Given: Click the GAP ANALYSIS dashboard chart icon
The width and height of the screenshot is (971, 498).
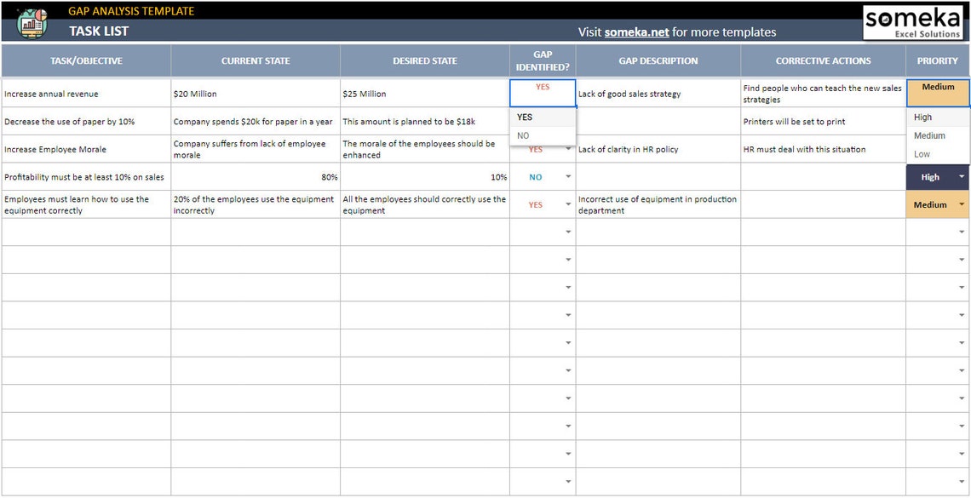Looking at the screenshot, I should click(x=30, y=20).
